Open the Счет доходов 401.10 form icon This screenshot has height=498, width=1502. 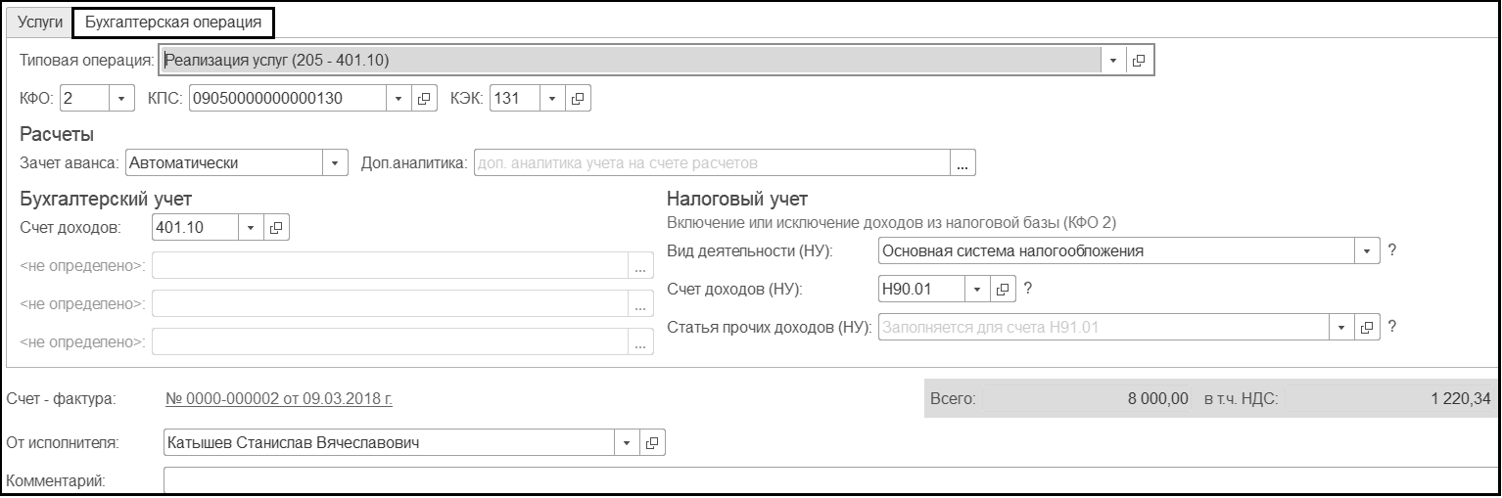pos(276,228)
